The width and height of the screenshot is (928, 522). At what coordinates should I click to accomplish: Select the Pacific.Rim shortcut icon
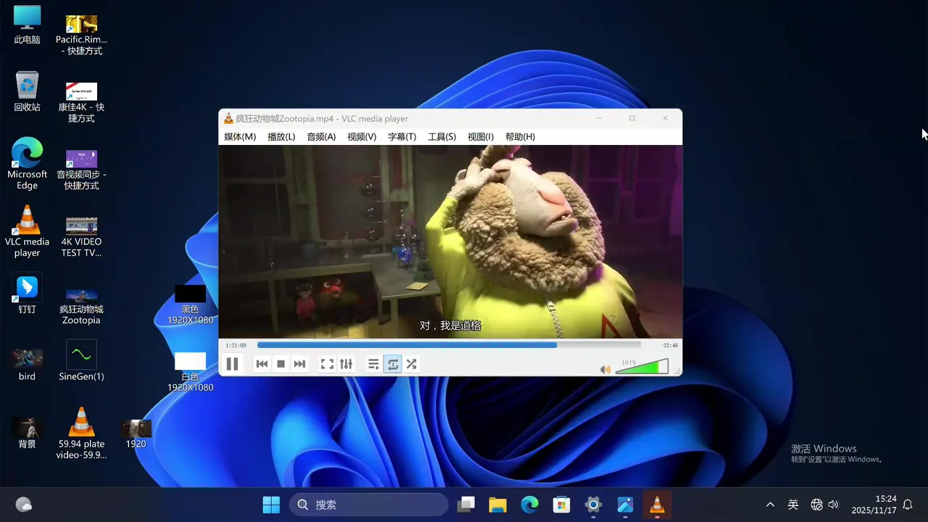(81, 35)
